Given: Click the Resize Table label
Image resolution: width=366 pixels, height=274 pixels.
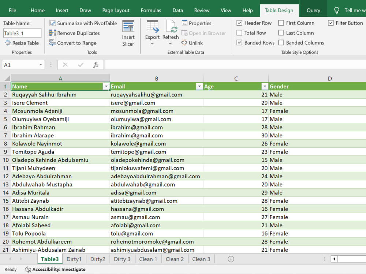Looking at the screenshot, I should (26, 43).
